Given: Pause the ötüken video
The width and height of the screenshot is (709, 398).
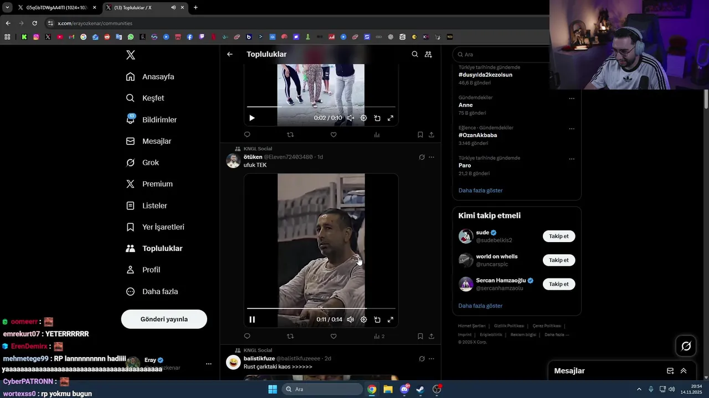Looking at the screenshot, I should tap(252, 320).
